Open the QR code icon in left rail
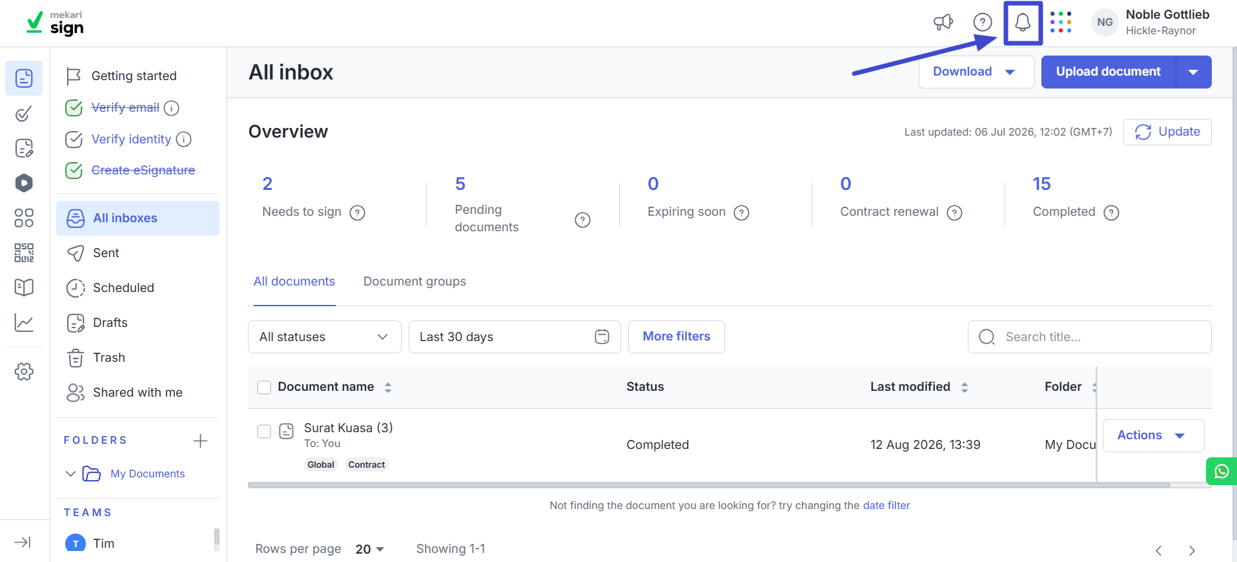 pyautogui.click(x=24, y=253)
